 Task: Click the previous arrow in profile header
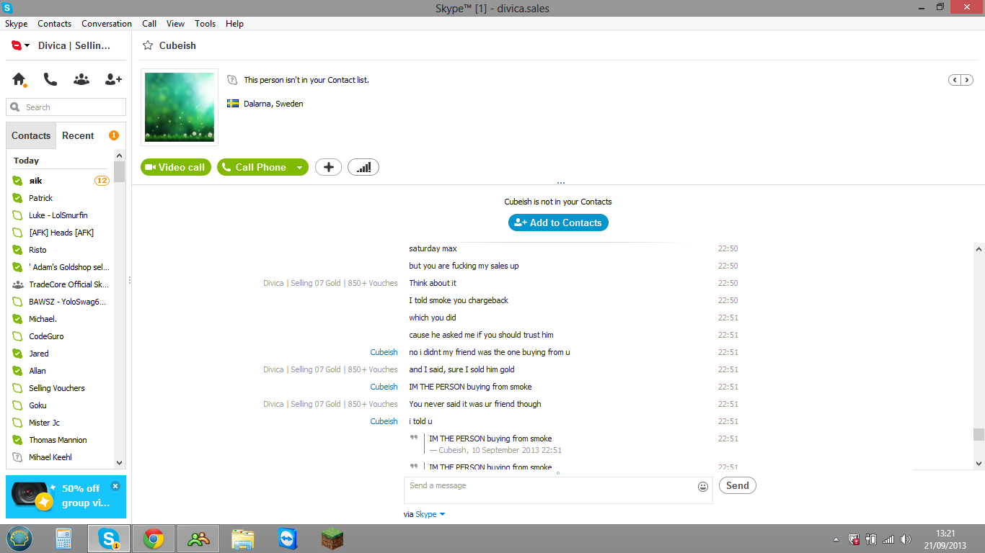[x=955, y=80]
